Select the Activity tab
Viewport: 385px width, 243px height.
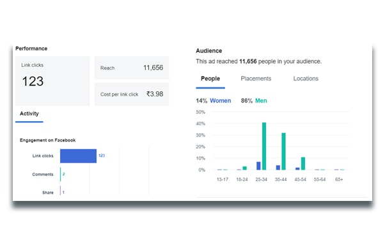(29, 114)
